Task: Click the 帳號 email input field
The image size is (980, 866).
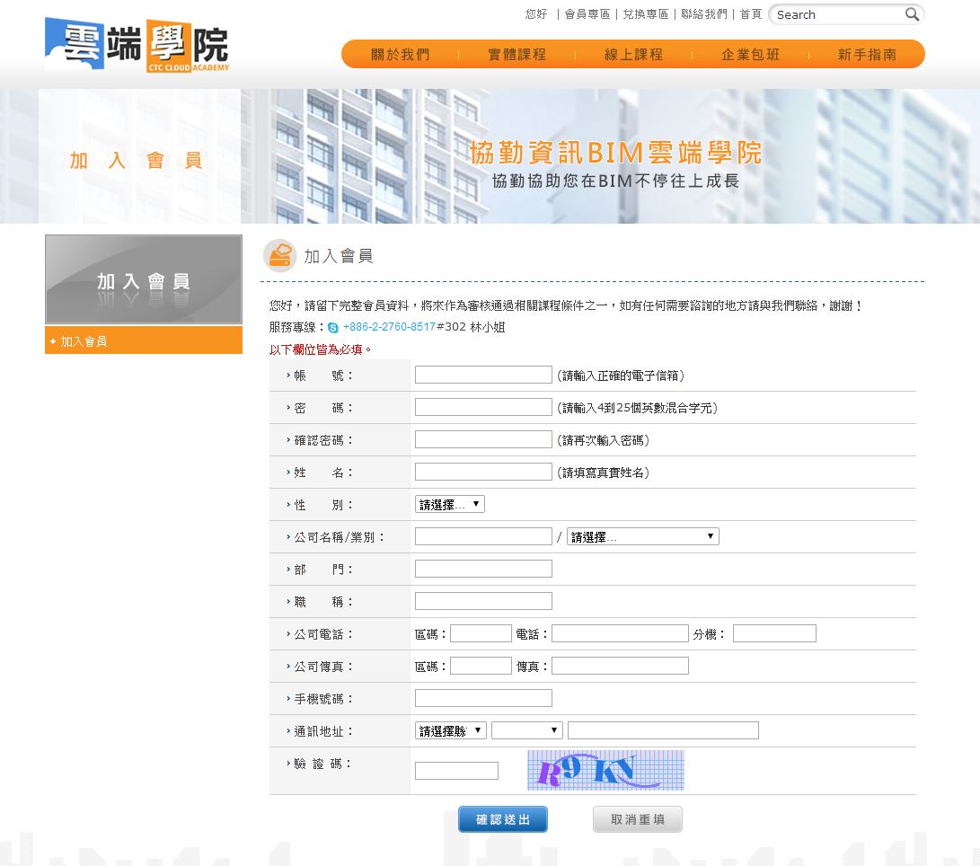Action: [483, 376]
